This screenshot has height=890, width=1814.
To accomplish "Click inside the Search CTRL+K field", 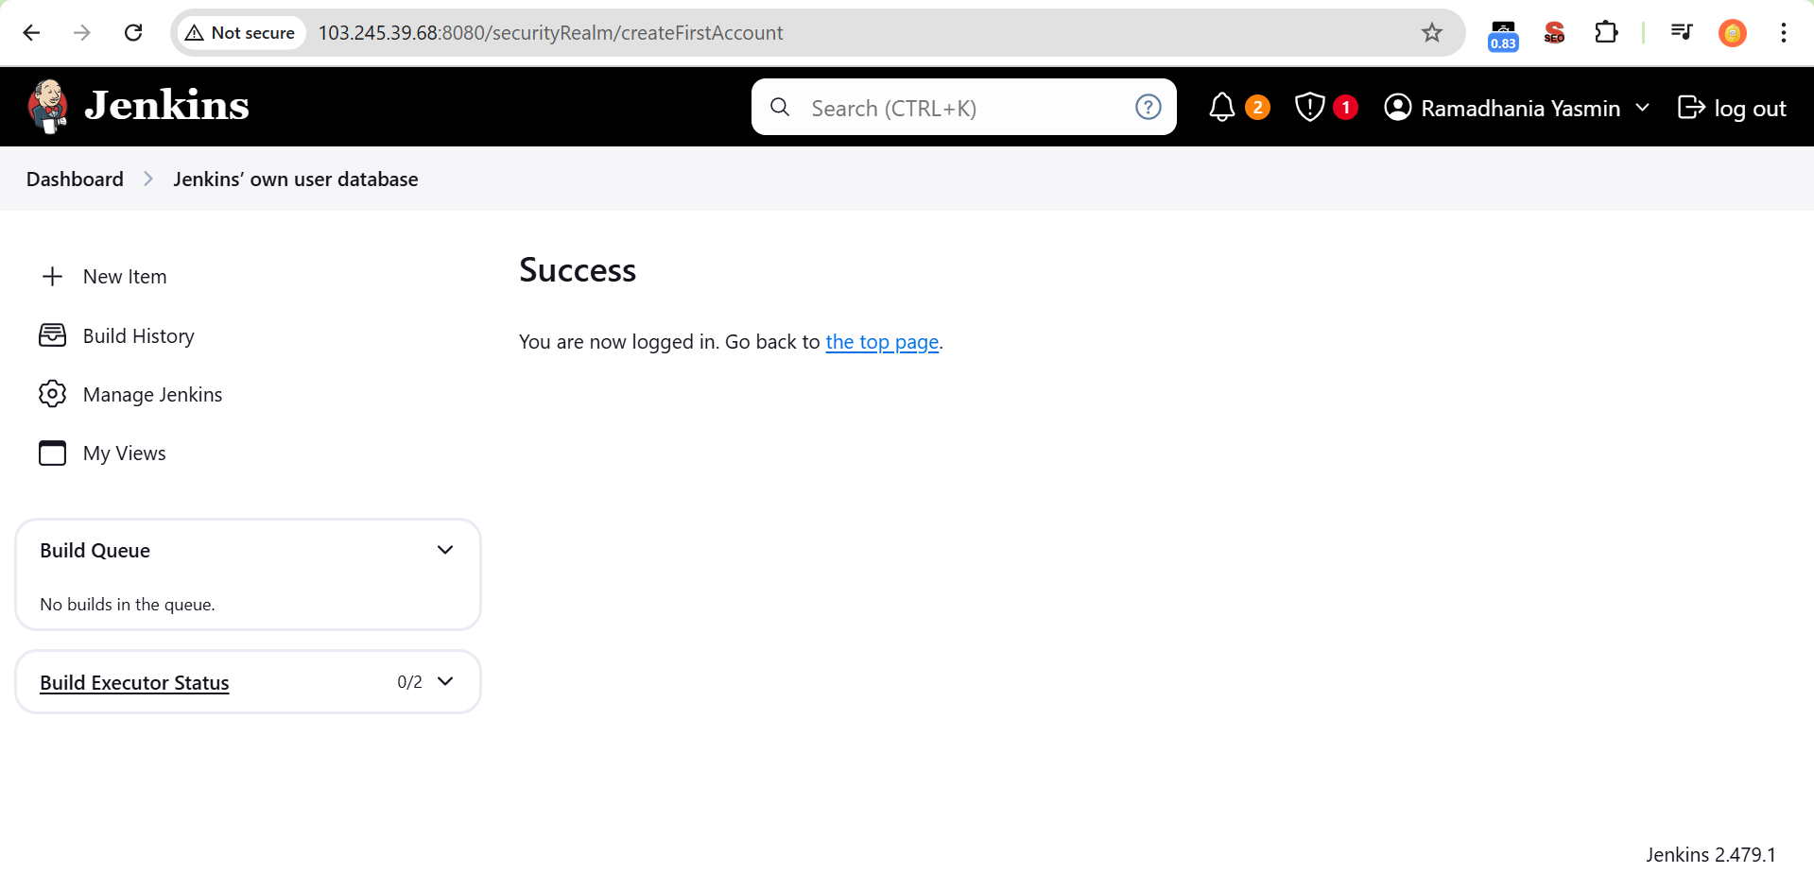I will pos(945,107).
